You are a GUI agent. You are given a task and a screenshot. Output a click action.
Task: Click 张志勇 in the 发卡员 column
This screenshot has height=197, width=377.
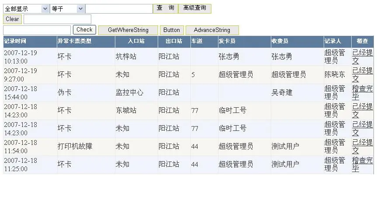click(x=229, y=56)
